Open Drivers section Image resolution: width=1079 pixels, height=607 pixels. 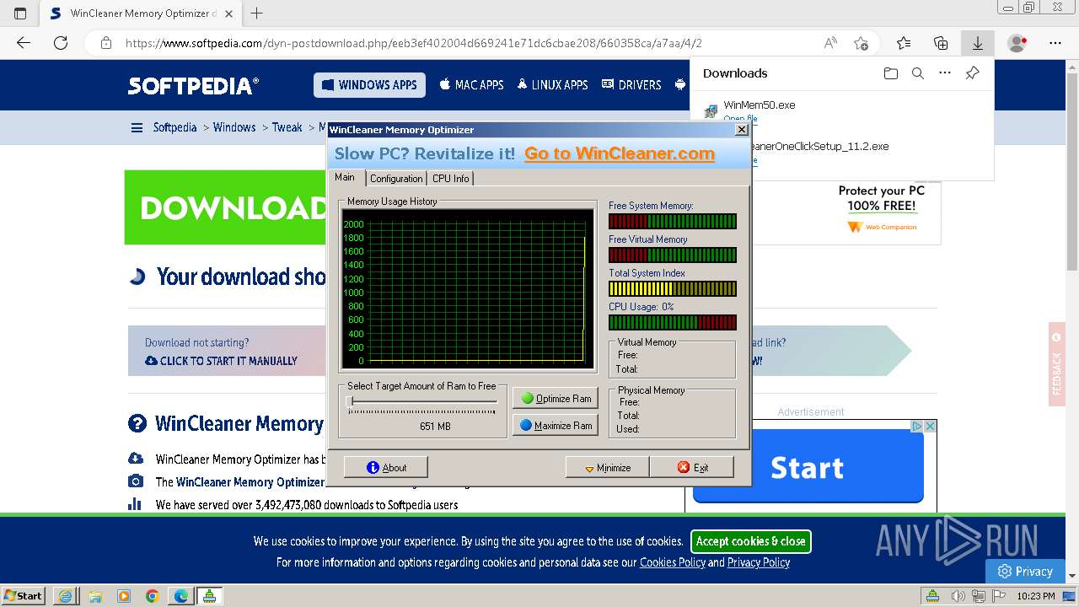point(631,85)
